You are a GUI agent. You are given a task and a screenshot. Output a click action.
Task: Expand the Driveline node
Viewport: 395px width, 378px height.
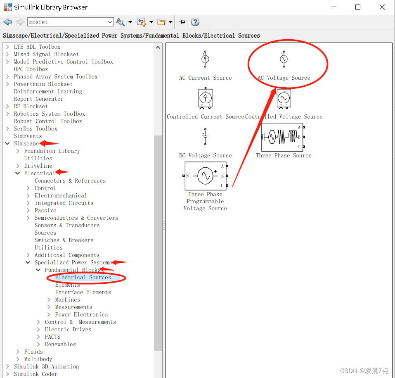click(x=18, y=166)
